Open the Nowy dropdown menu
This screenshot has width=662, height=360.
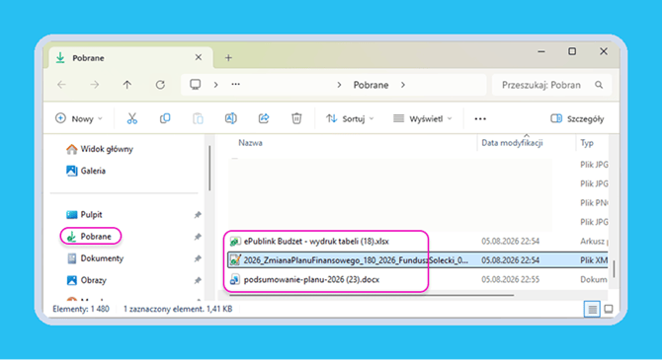[79, 119]
